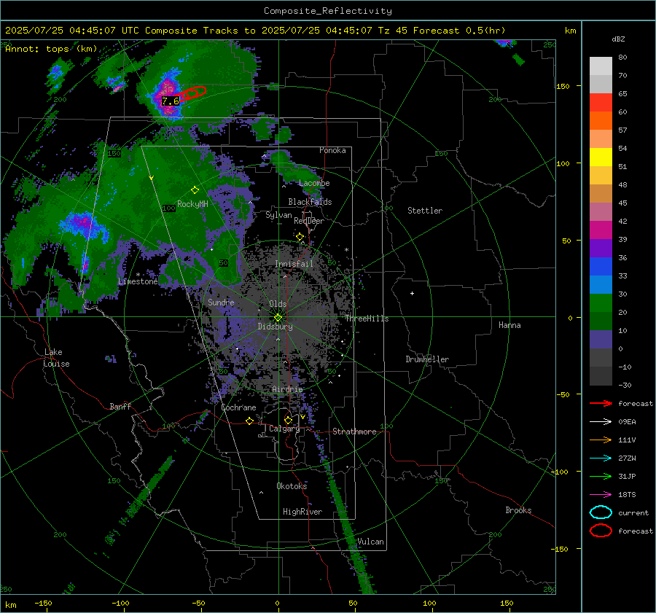Viewport: 656px width, 613px height.
Task: Click the Lacombe city label
Action: coord(314,183)
